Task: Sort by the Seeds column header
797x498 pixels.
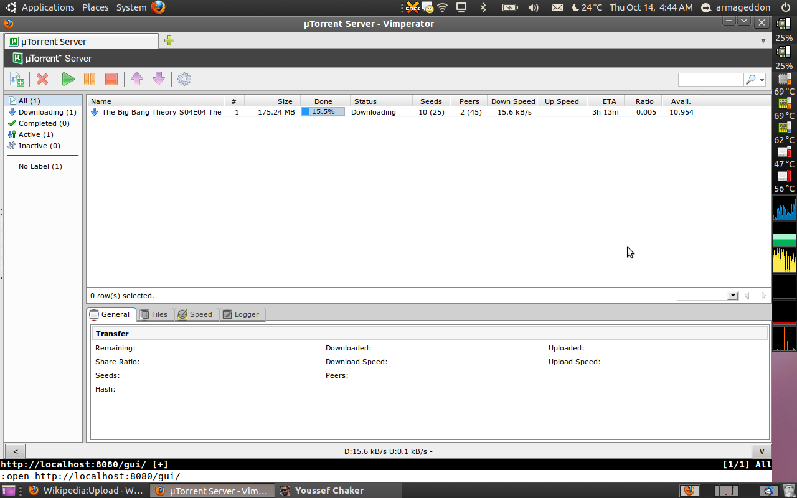Action: (431, 101)
